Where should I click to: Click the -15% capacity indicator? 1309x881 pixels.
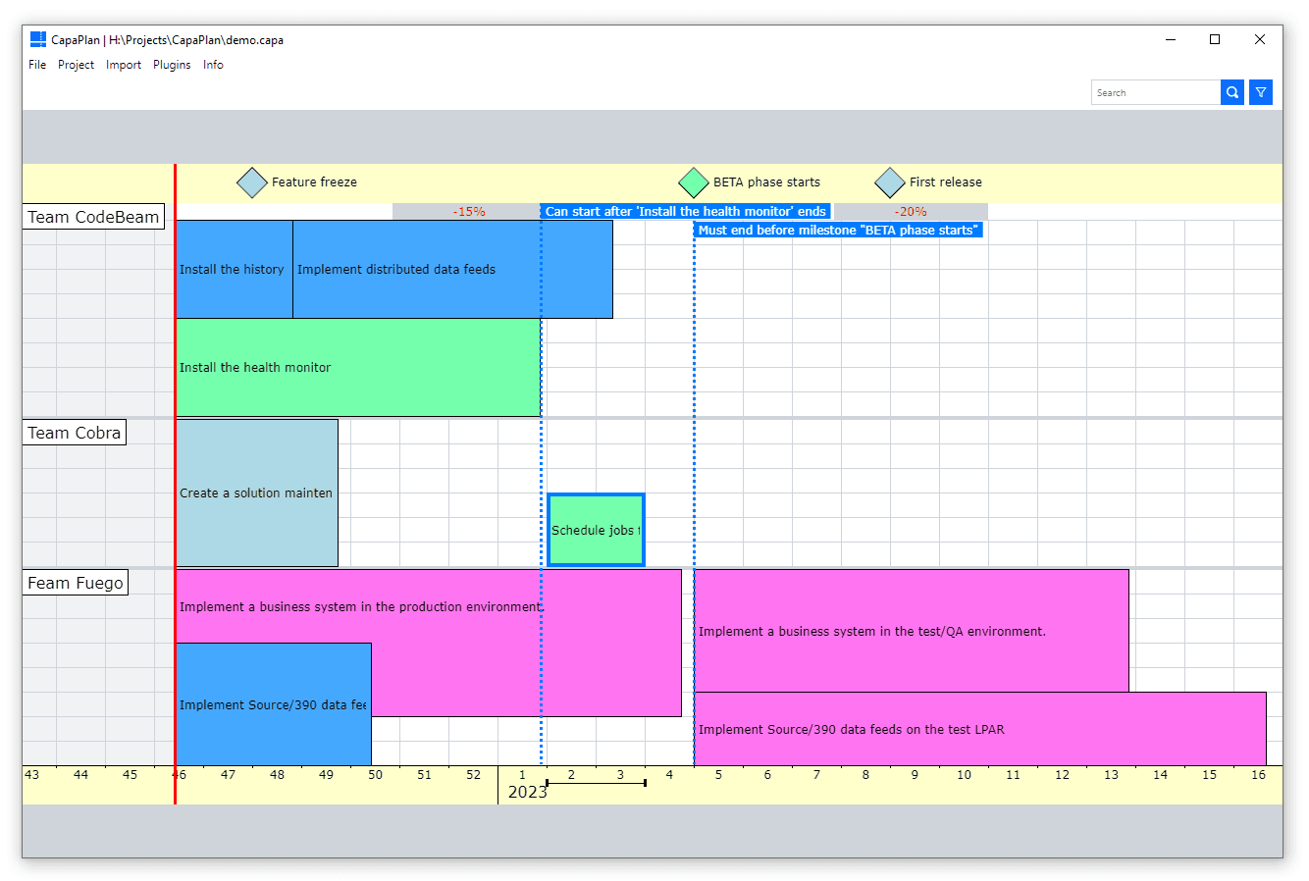(x=467, y=211)
